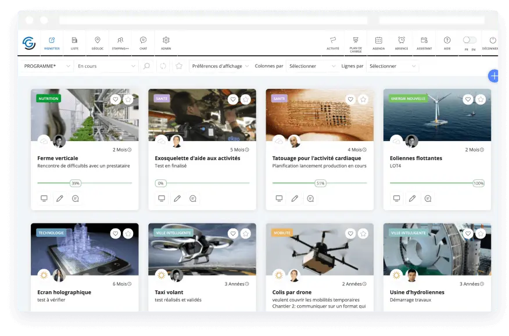Open the Staffing++ section
The height and width of the screenshot is (336, 509).
[x=120, y=43]
